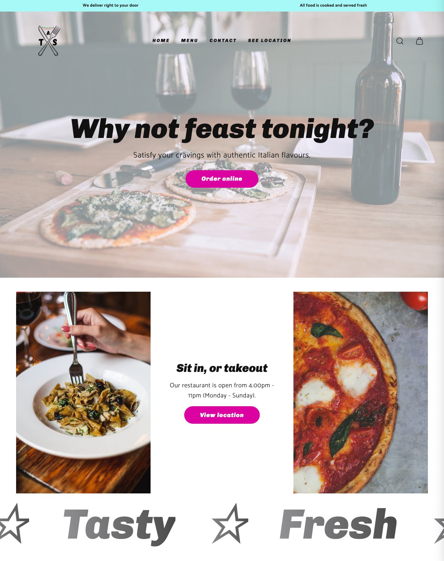Click the star between Tasty and Fresh

click(x=230, y=524)
